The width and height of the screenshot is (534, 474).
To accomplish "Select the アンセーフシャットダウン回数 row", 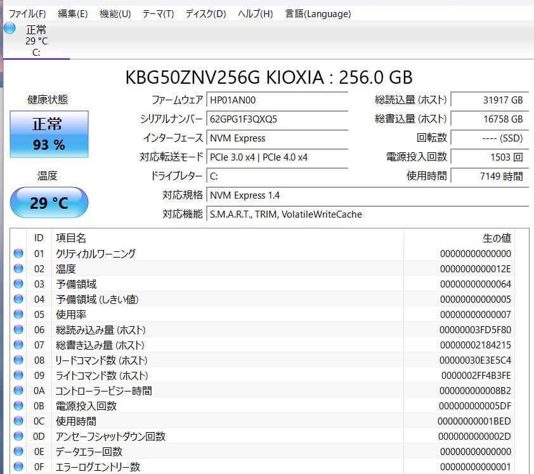I will [x=262, y=436].
